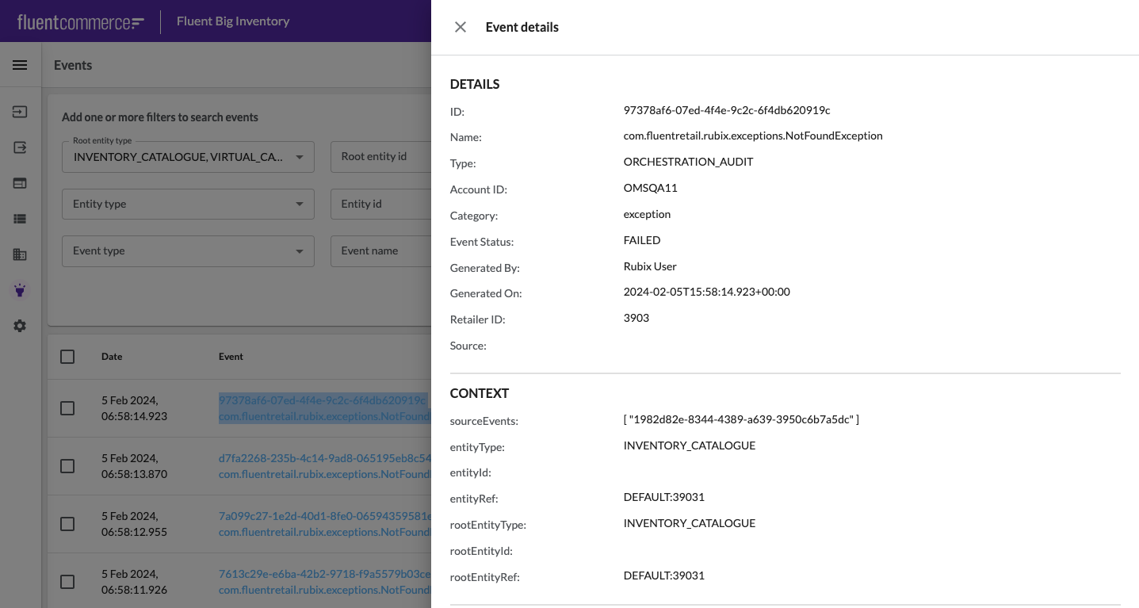Image resolution: width=1139 pixels, height=608 pixels.
Task: Close the Event details panel
Action: [x=461, y=27]
